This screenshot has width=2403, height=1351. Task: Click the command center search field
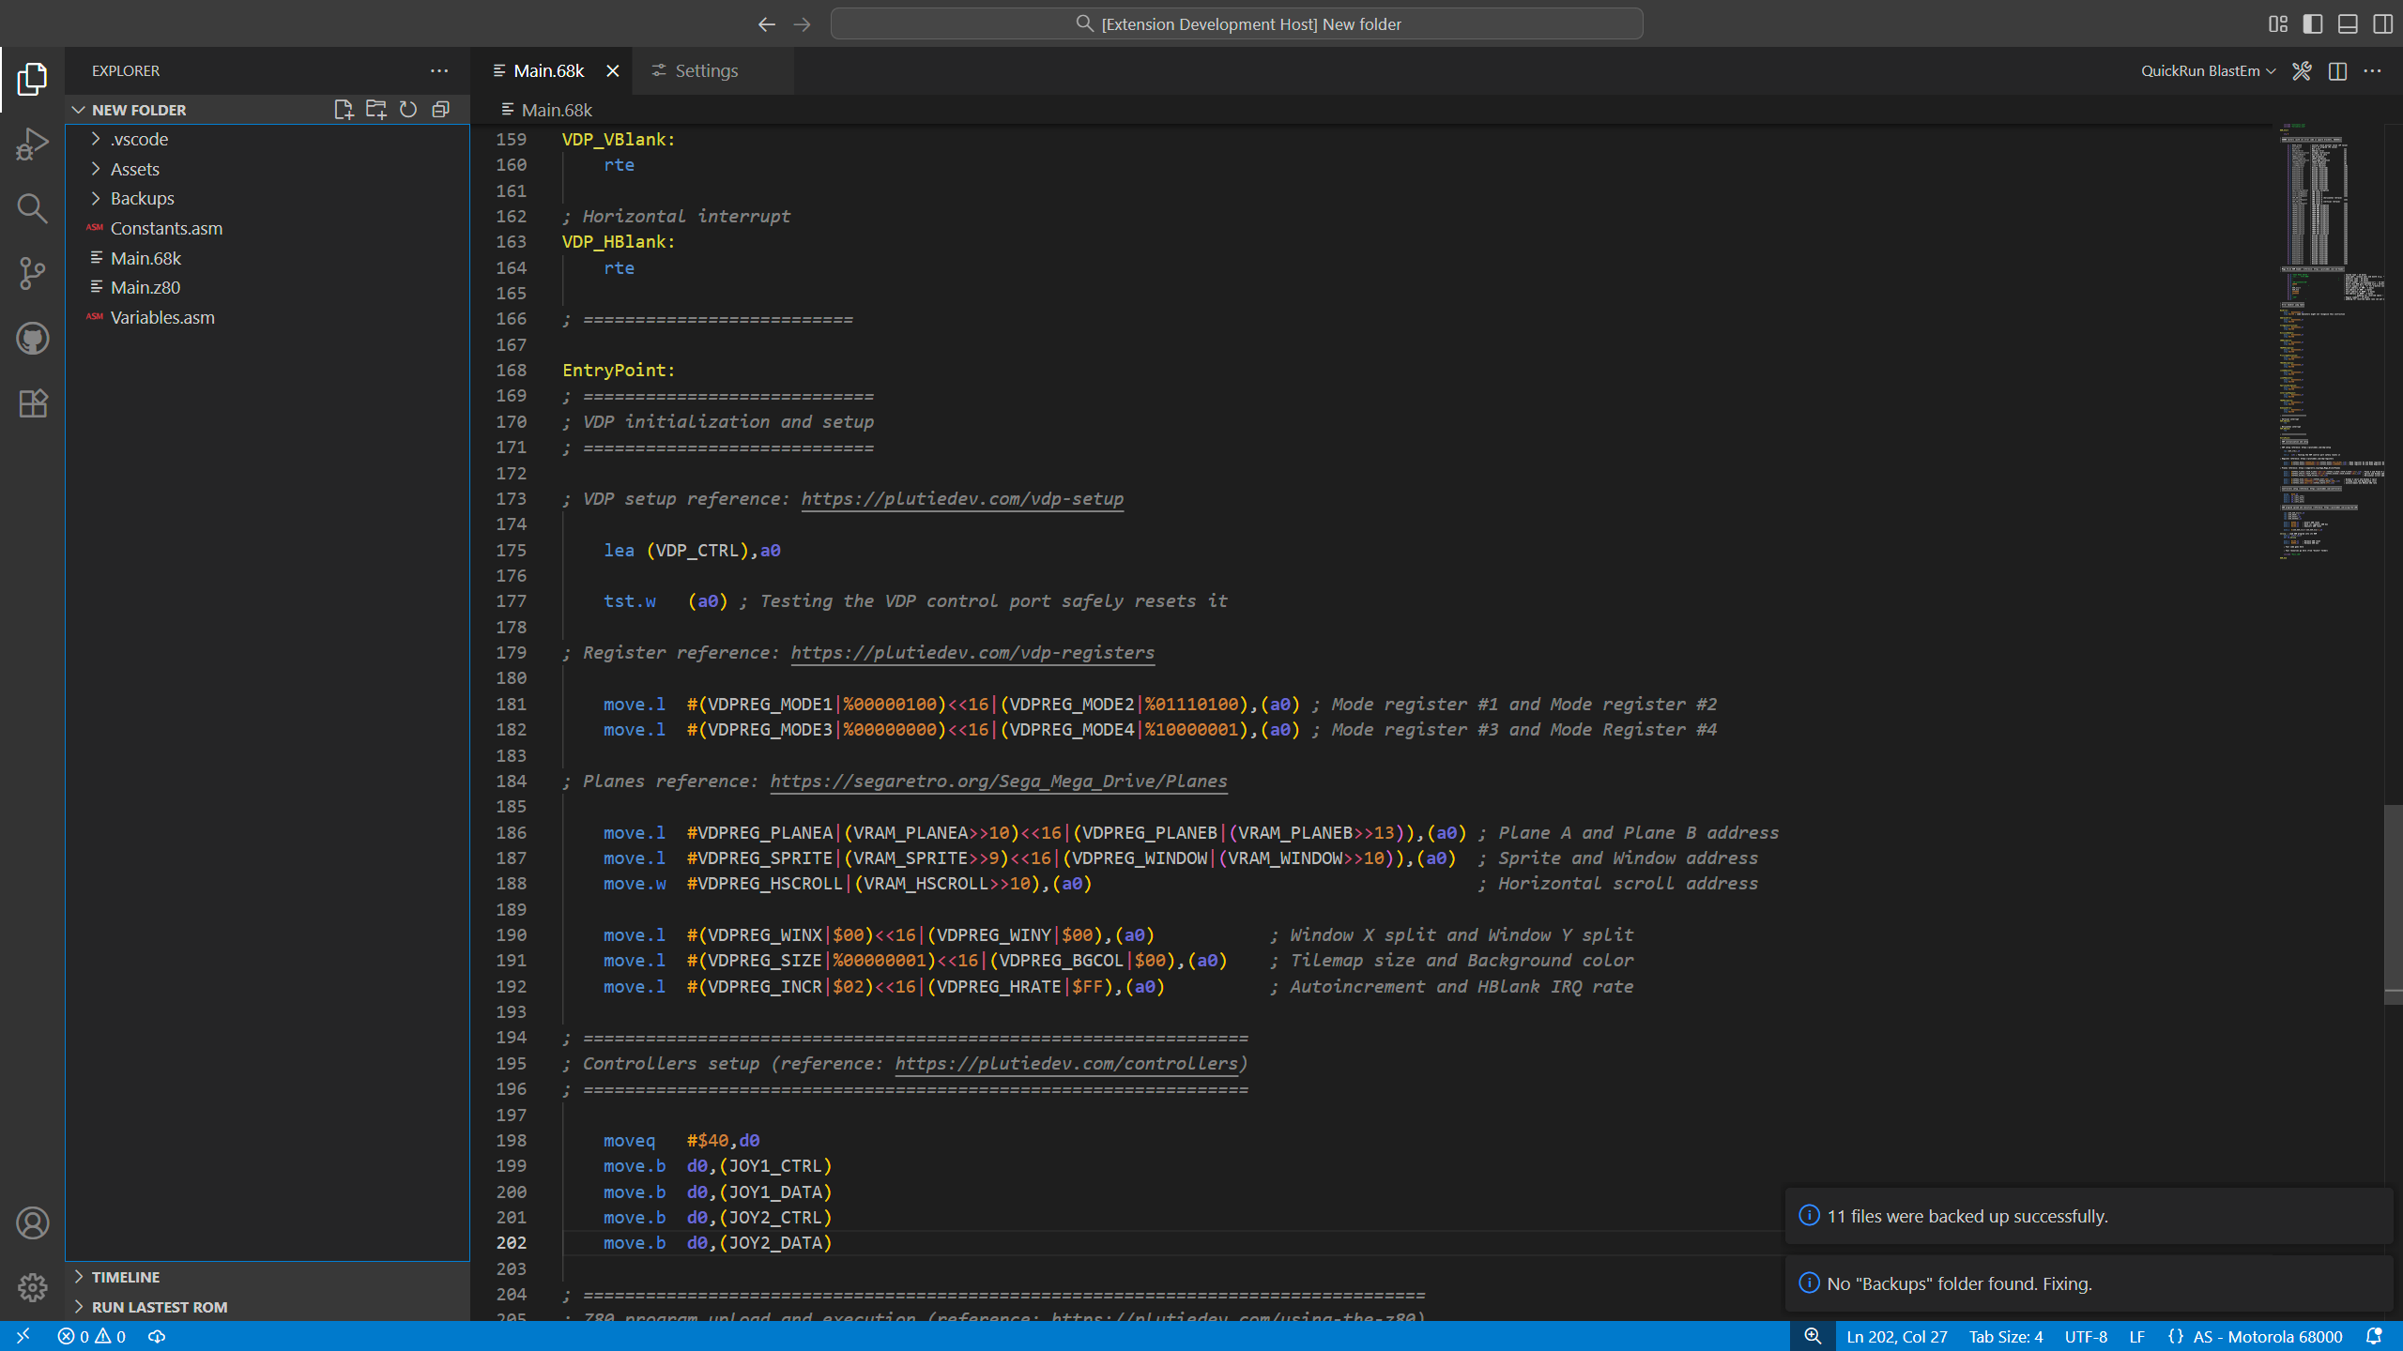[x=1236, y=24]
